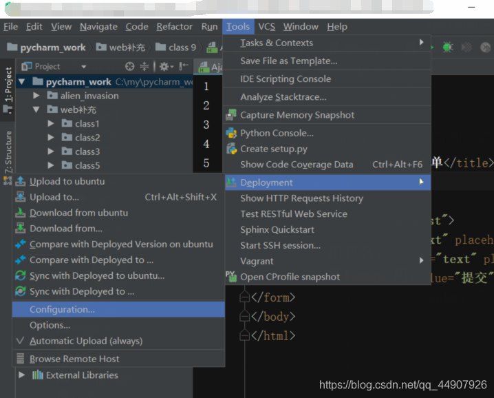
Task: Click Create setup.py icon
Action: point(231,149)
